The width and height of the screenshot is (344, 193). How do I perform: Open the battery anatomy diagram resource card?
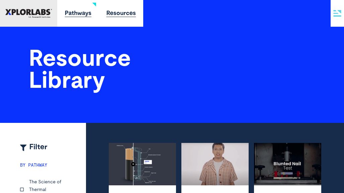coord(142,164)
